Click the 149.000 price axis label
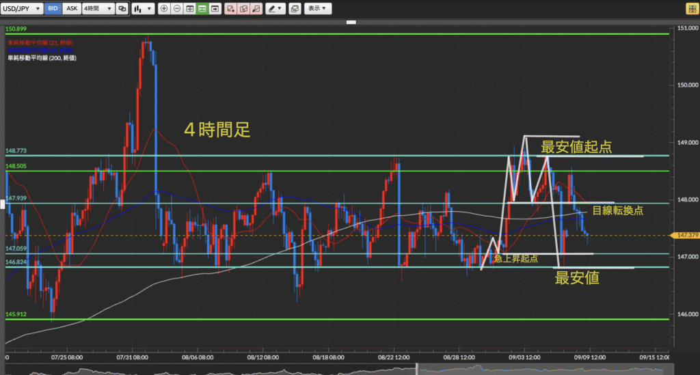This screenshot has height=375, width=700. pos(688,142)
